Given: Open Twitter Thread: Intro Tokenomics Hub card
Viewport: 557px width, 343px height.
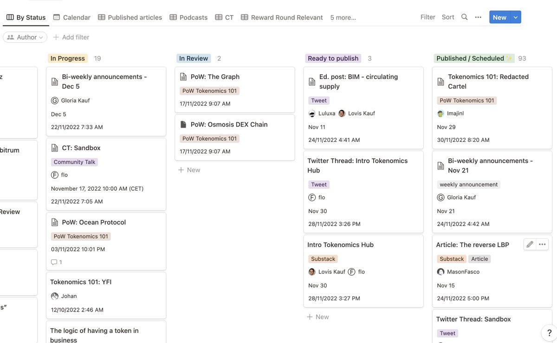Looking at the screenshot, I should click(x=363, y=191).
